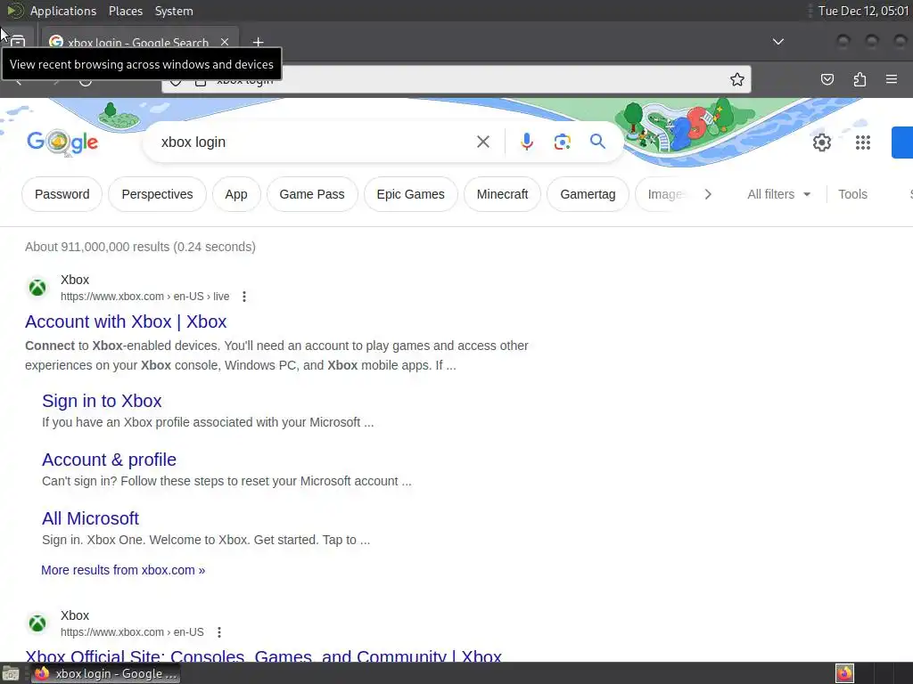The image size is (913, 684).
Task: Open the Firefox hamburger menu
Action: (x=892, y=79)
